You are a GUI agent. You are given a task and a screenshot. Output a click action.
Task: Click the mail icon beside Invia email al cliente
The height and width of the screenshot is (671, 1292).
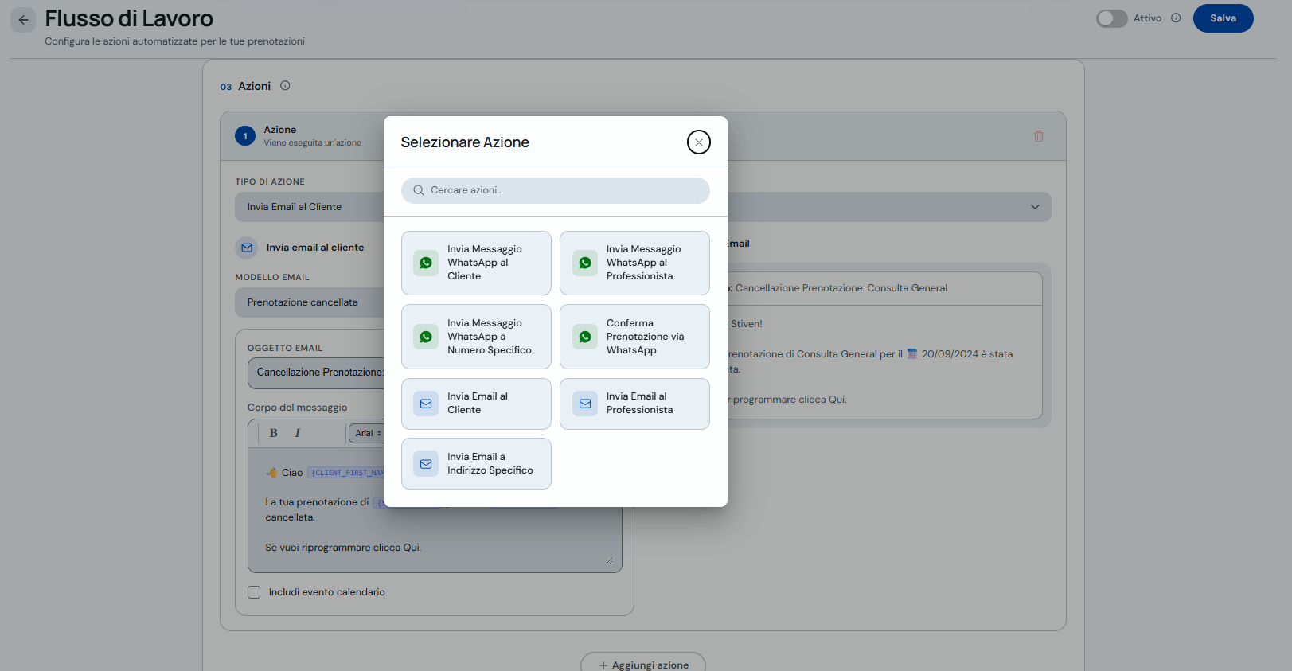[247, 248]
